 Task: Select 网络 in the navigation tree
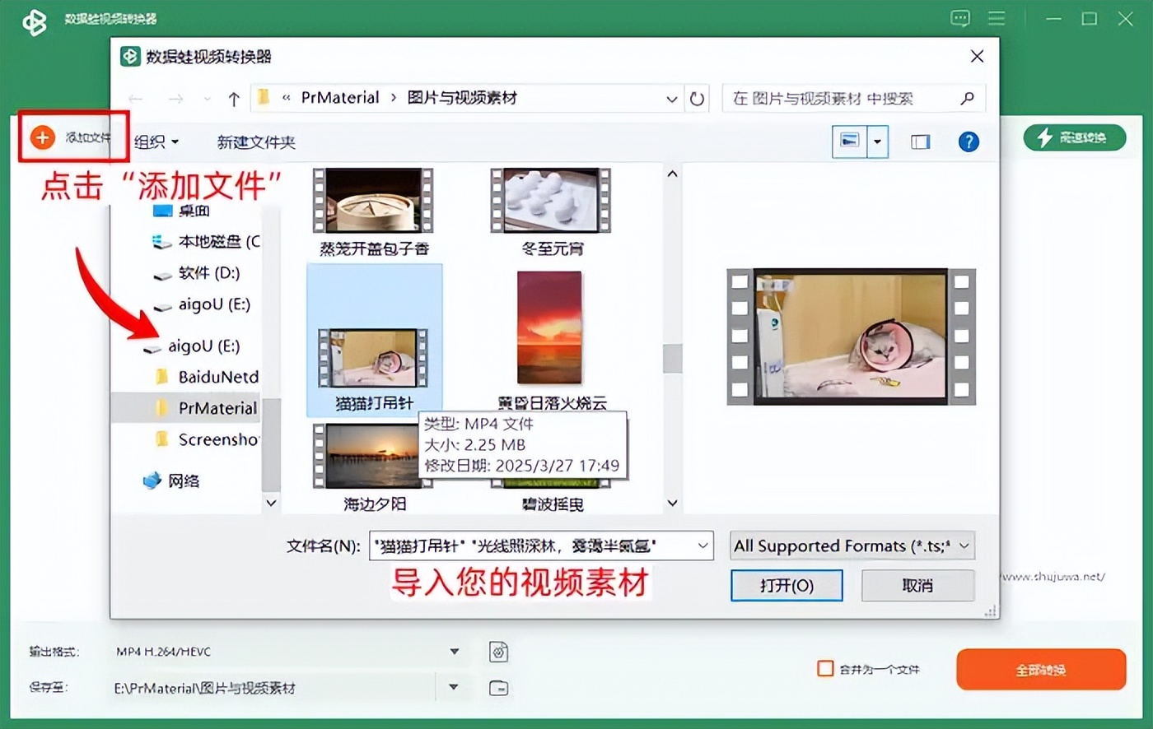183,481
